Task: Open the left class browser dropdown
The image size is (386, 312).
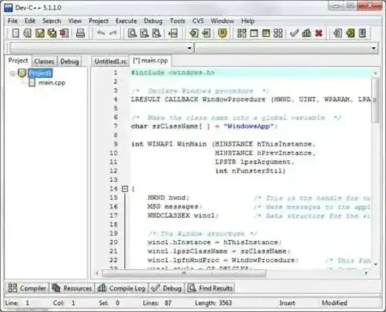Action: click(190, 48)
